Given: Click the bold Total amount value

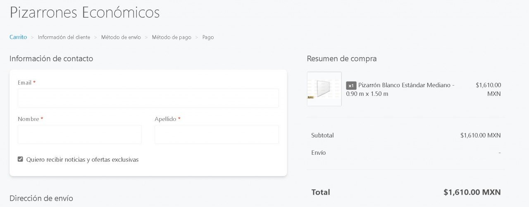Looking at the screenshot, I should [472, 192].
